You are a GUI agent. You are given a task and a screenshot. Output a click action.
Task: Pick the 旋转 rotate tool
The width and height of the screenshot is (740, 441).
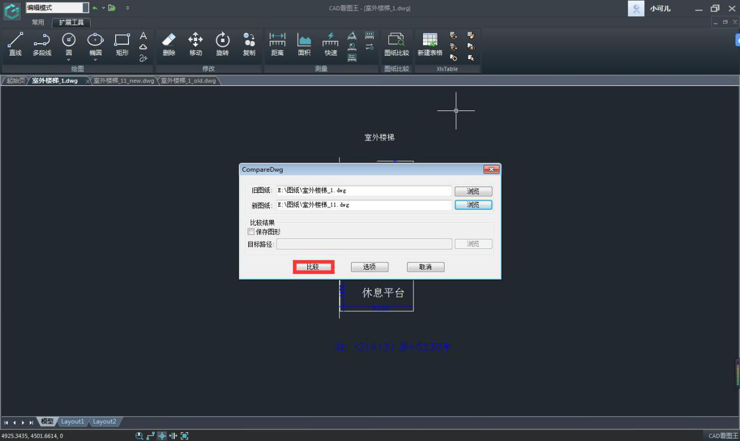point(222,44)
